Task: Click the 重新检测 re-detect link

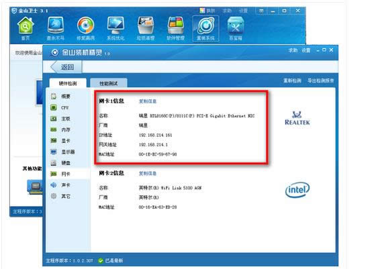Action: pyautogui.click(x=292, y=80)
